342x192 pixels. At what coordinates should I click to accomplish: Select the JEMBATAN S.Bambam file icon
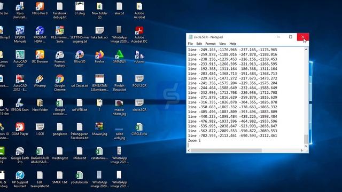pyautogui.click(x=99, y=83)
